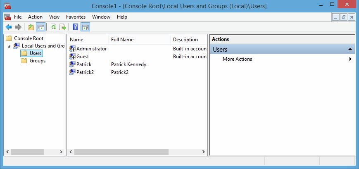Toggle the Show/Hide Console Tree button
This screenshot has height=169, width=359.
[x=40, y=27]
